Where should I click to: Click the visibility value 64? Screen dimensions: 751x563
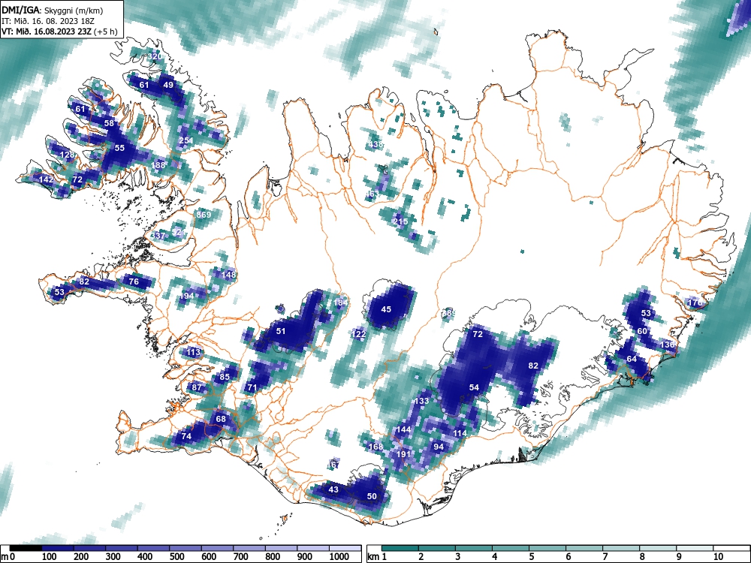632,359
